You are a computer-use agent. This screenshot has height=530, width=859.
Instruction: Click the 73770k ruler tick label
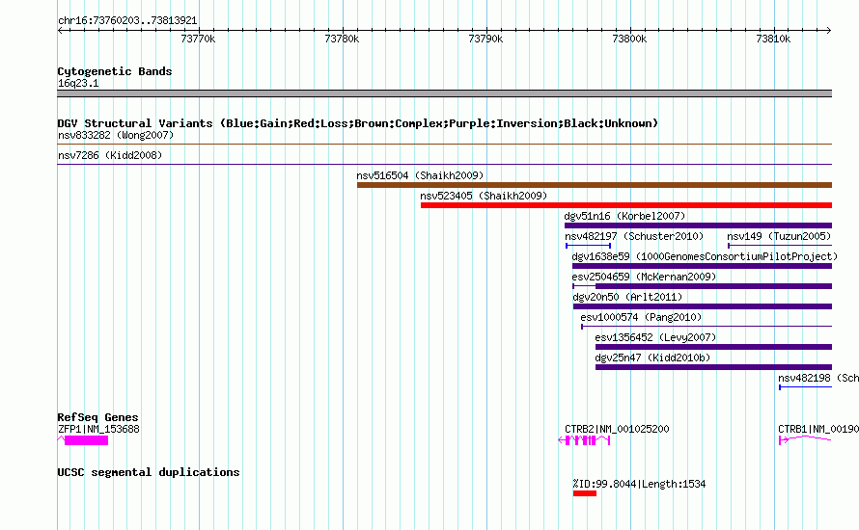(x=198, y=39)
